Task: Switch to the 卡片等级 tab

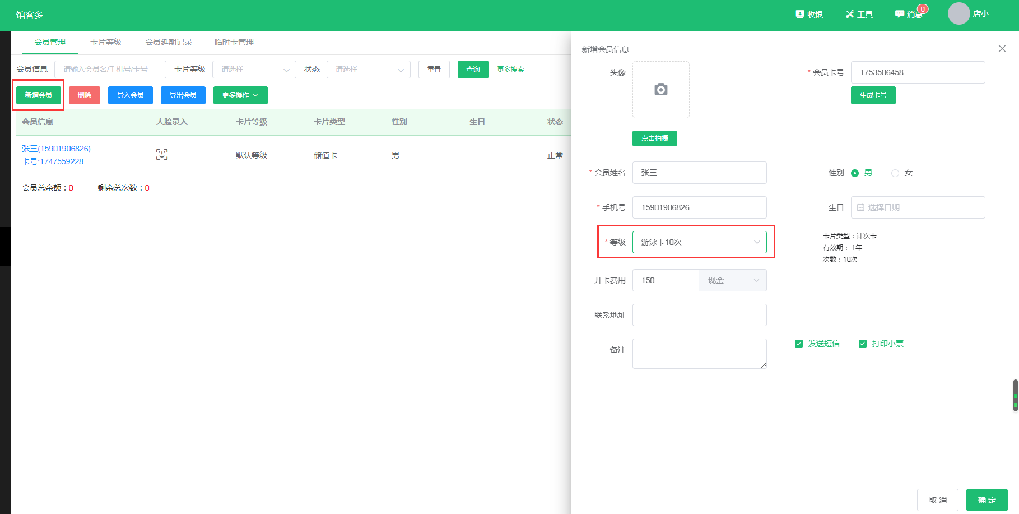Action: 106,42
